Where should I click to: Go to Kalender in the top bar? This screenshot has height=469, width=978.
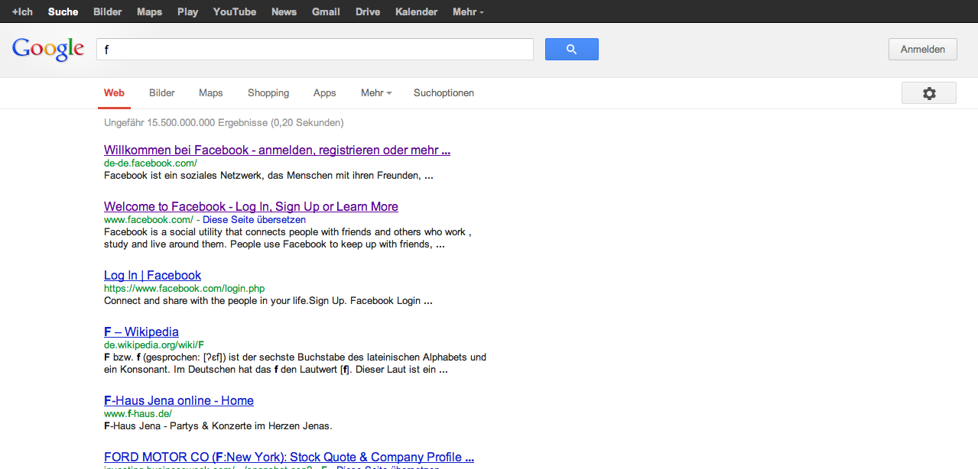pos(416,11)
